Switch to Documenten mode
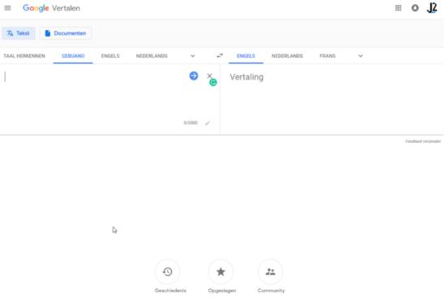Viewport: 446px width, 301px height. [66, 33]
